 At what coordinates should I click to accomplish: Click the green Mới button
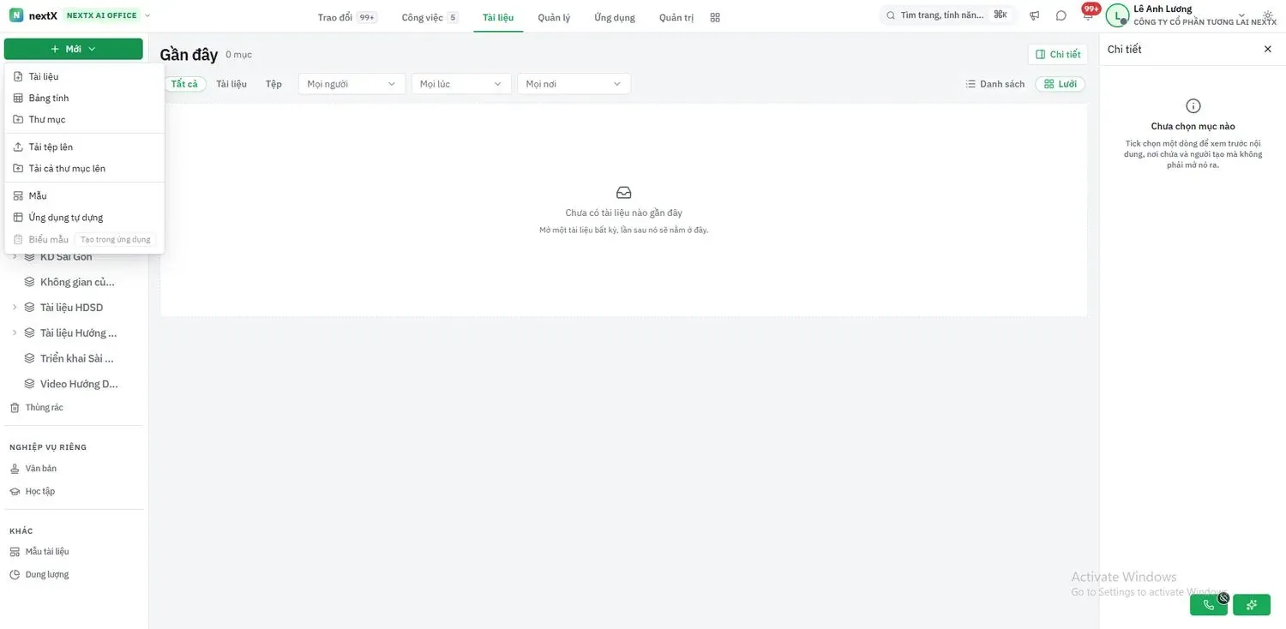point(74,49)
